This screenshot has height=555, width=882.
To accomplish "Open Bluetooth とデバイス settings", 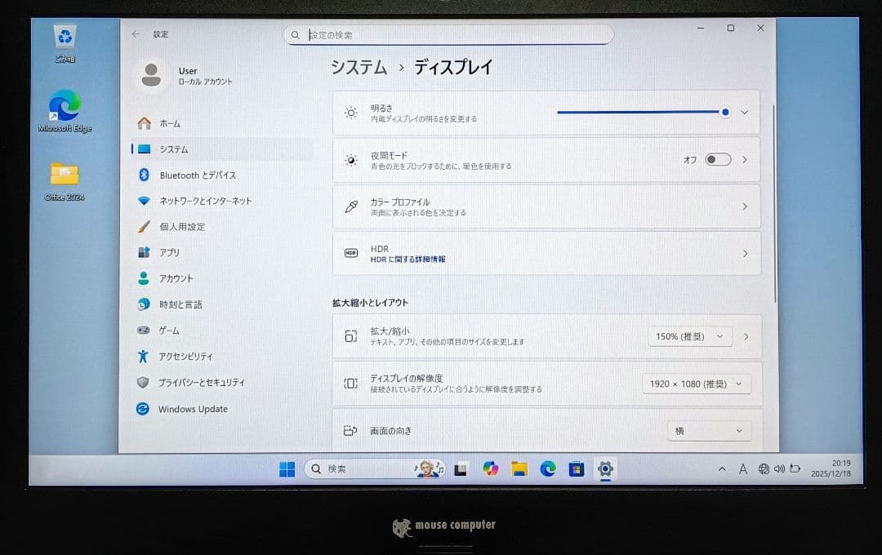I will click(x=221, y=175).
